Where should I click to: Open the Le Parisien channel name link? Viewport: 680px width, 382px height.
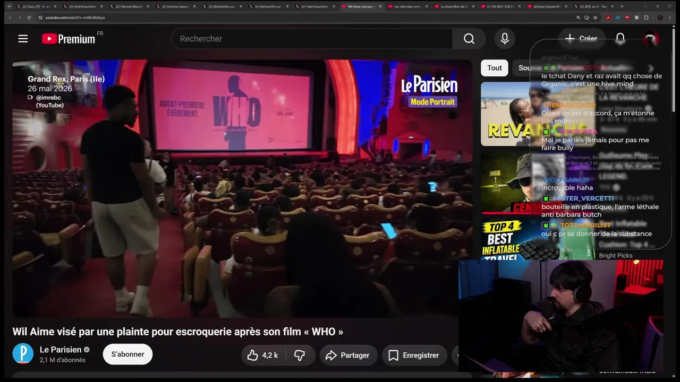click(x=61, y=350)
